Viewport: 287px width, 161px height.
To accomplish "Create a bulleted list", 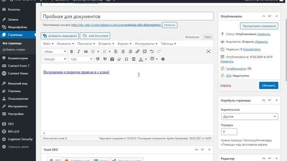I will [93, 52].
